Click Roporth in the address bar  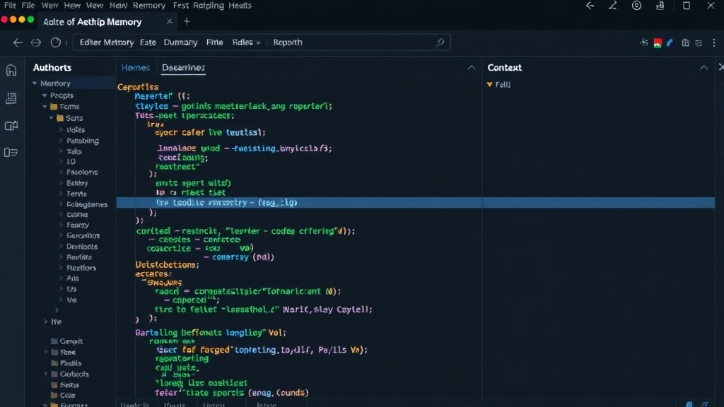point(288,42)
